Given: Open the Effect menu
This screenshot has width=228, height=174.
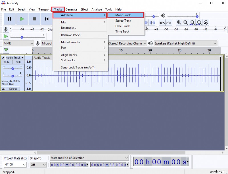Looking at the screenshot, I should (x=84, y=9).
